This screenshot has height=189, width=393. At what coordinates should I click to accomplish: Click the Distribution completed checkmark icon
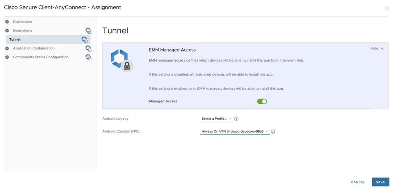pos(7,22)
